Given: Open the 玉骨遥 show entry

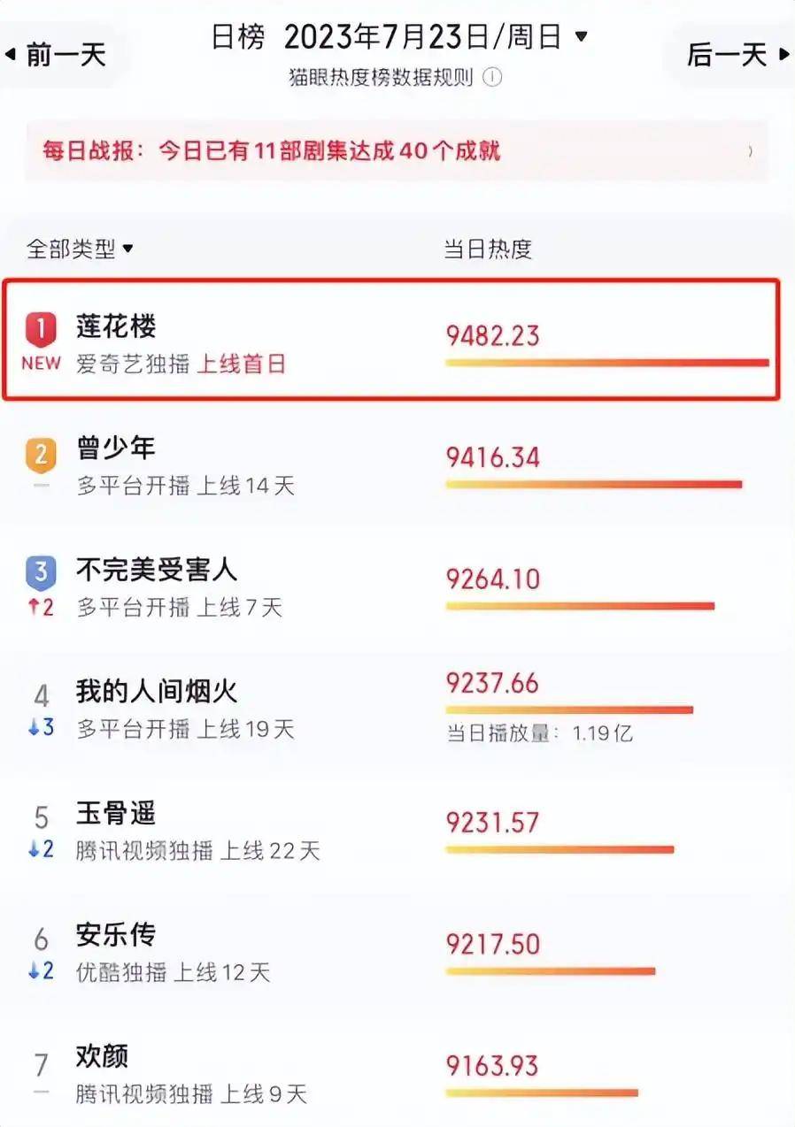Looking at the screenshot, I should pos(116,814).
